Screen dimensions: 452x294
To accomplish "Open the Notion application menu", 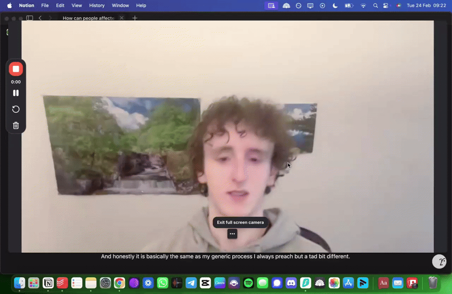I will point(26,5).
